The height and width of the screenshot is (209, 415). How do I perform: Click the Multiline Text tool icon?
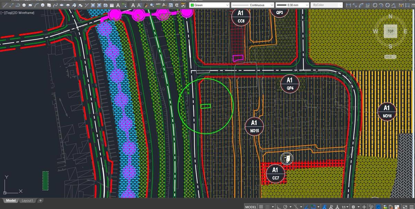118,5
